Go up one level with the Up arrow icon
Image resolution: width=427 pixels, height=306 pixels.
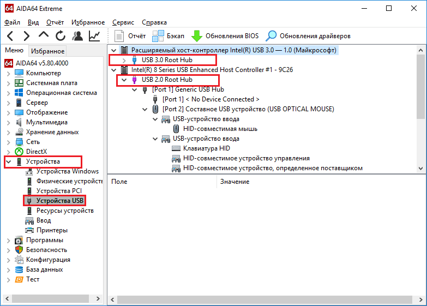[x=44, y=35]
